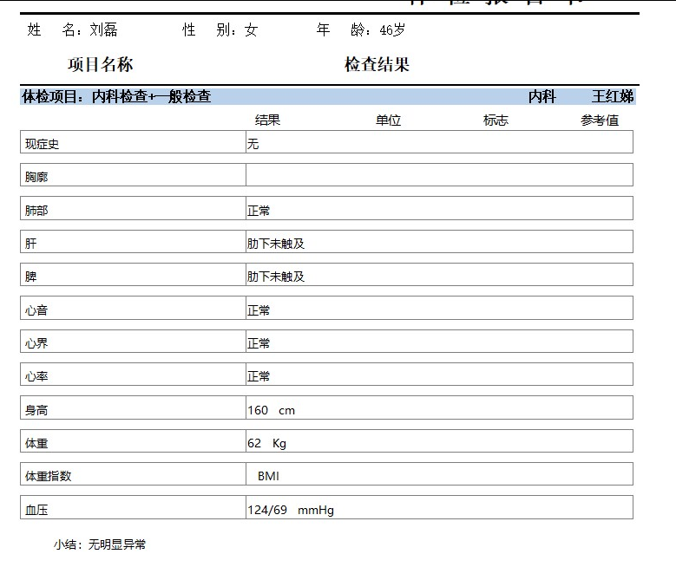Click the blood pressure value 124/69 mmHg

290,510
